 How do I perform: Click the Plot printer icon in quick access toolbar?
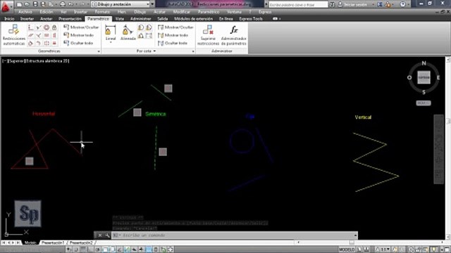(x=63, y=4)
